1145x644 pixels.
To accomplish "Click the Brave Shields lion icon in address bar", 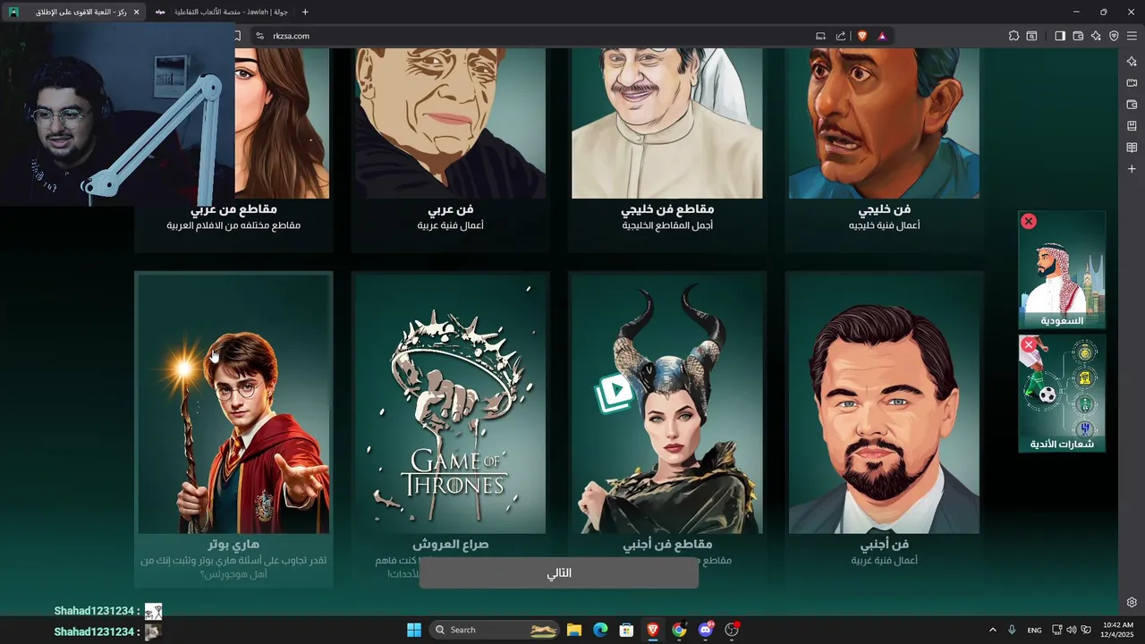I will (862, 36).
